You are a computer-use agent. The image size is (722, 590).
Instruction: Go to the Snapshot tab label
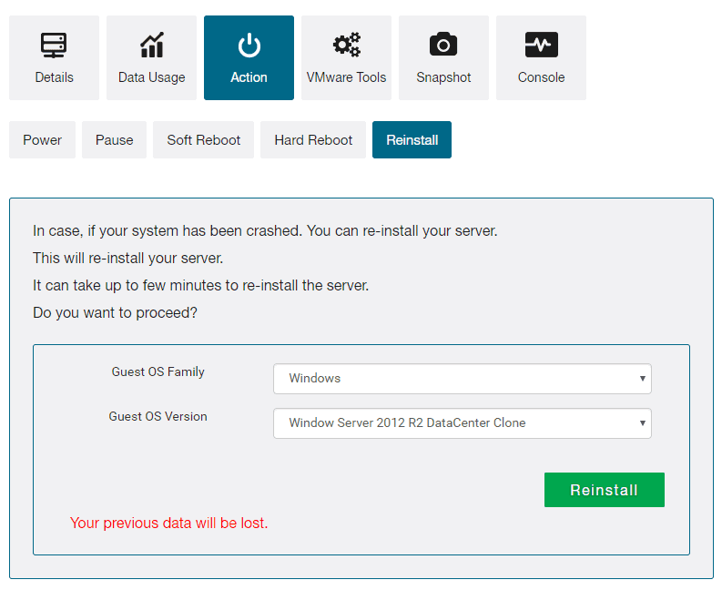443,77
